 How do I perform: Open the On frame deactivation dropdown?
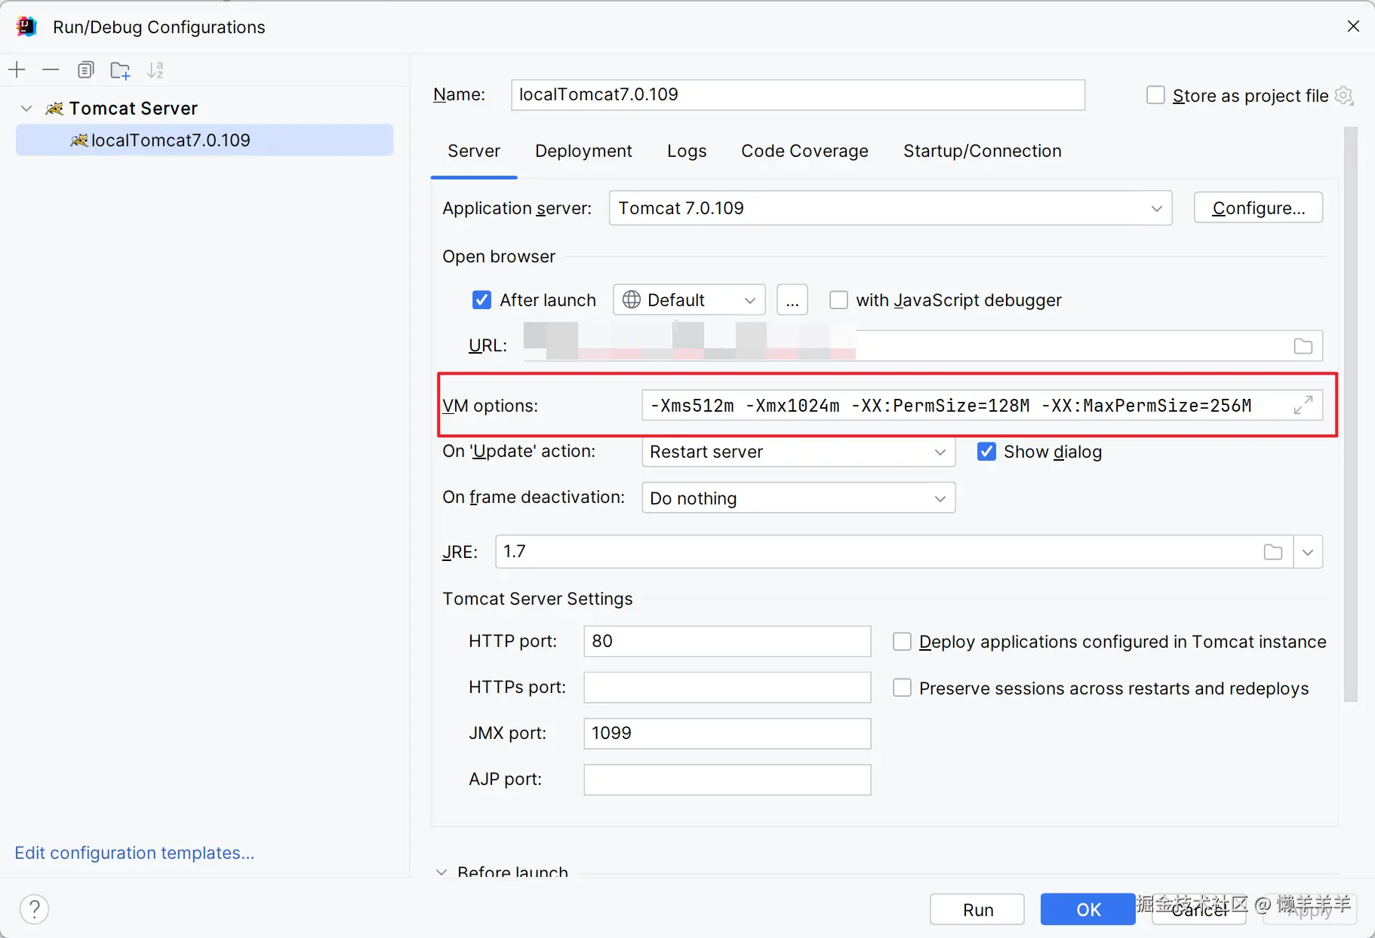pyautogui.click(x=798, y=498)
